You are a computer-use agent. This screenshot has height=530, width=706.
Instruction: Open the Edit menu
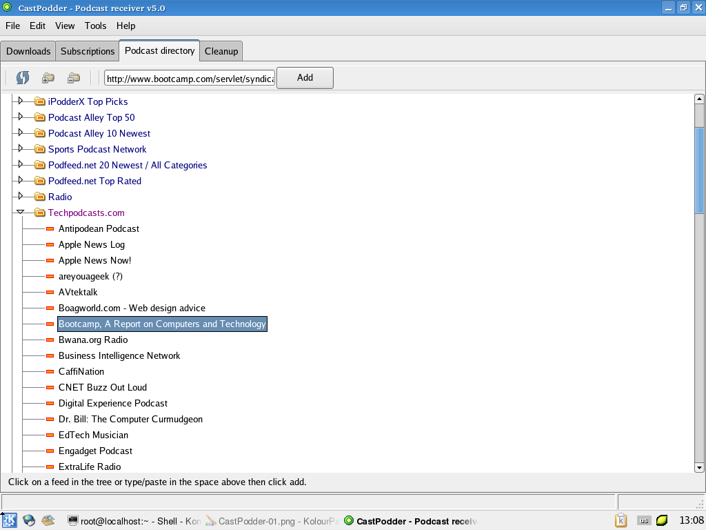coord(37,26)
